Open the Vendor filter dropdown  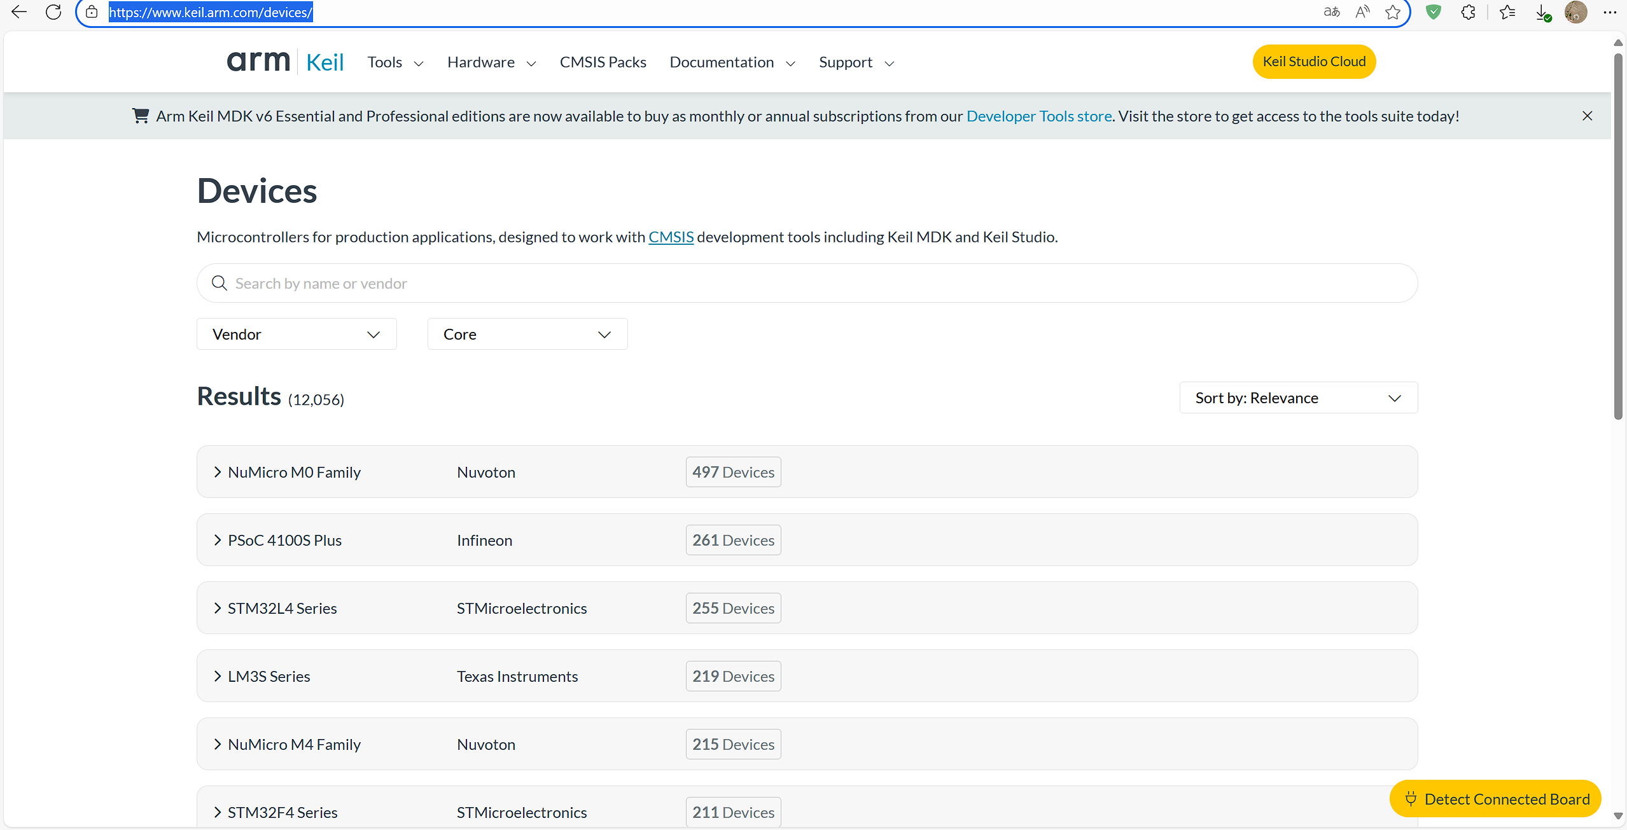point(297,334)
